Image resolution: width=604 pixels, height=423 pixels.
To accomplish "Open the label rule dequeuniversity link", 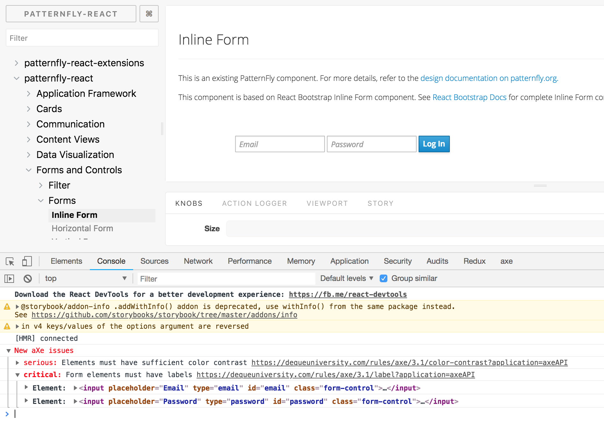I will (x=335, y=375).
